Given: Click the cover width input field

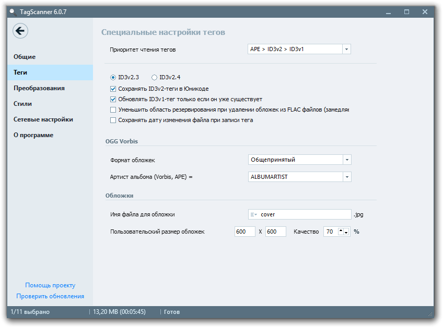Looking at the screenshot, I should click(244, 232).
